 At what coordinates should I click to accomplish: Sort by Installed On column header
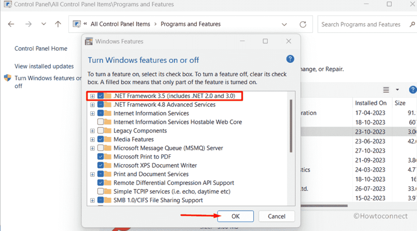tap(371, 103)
